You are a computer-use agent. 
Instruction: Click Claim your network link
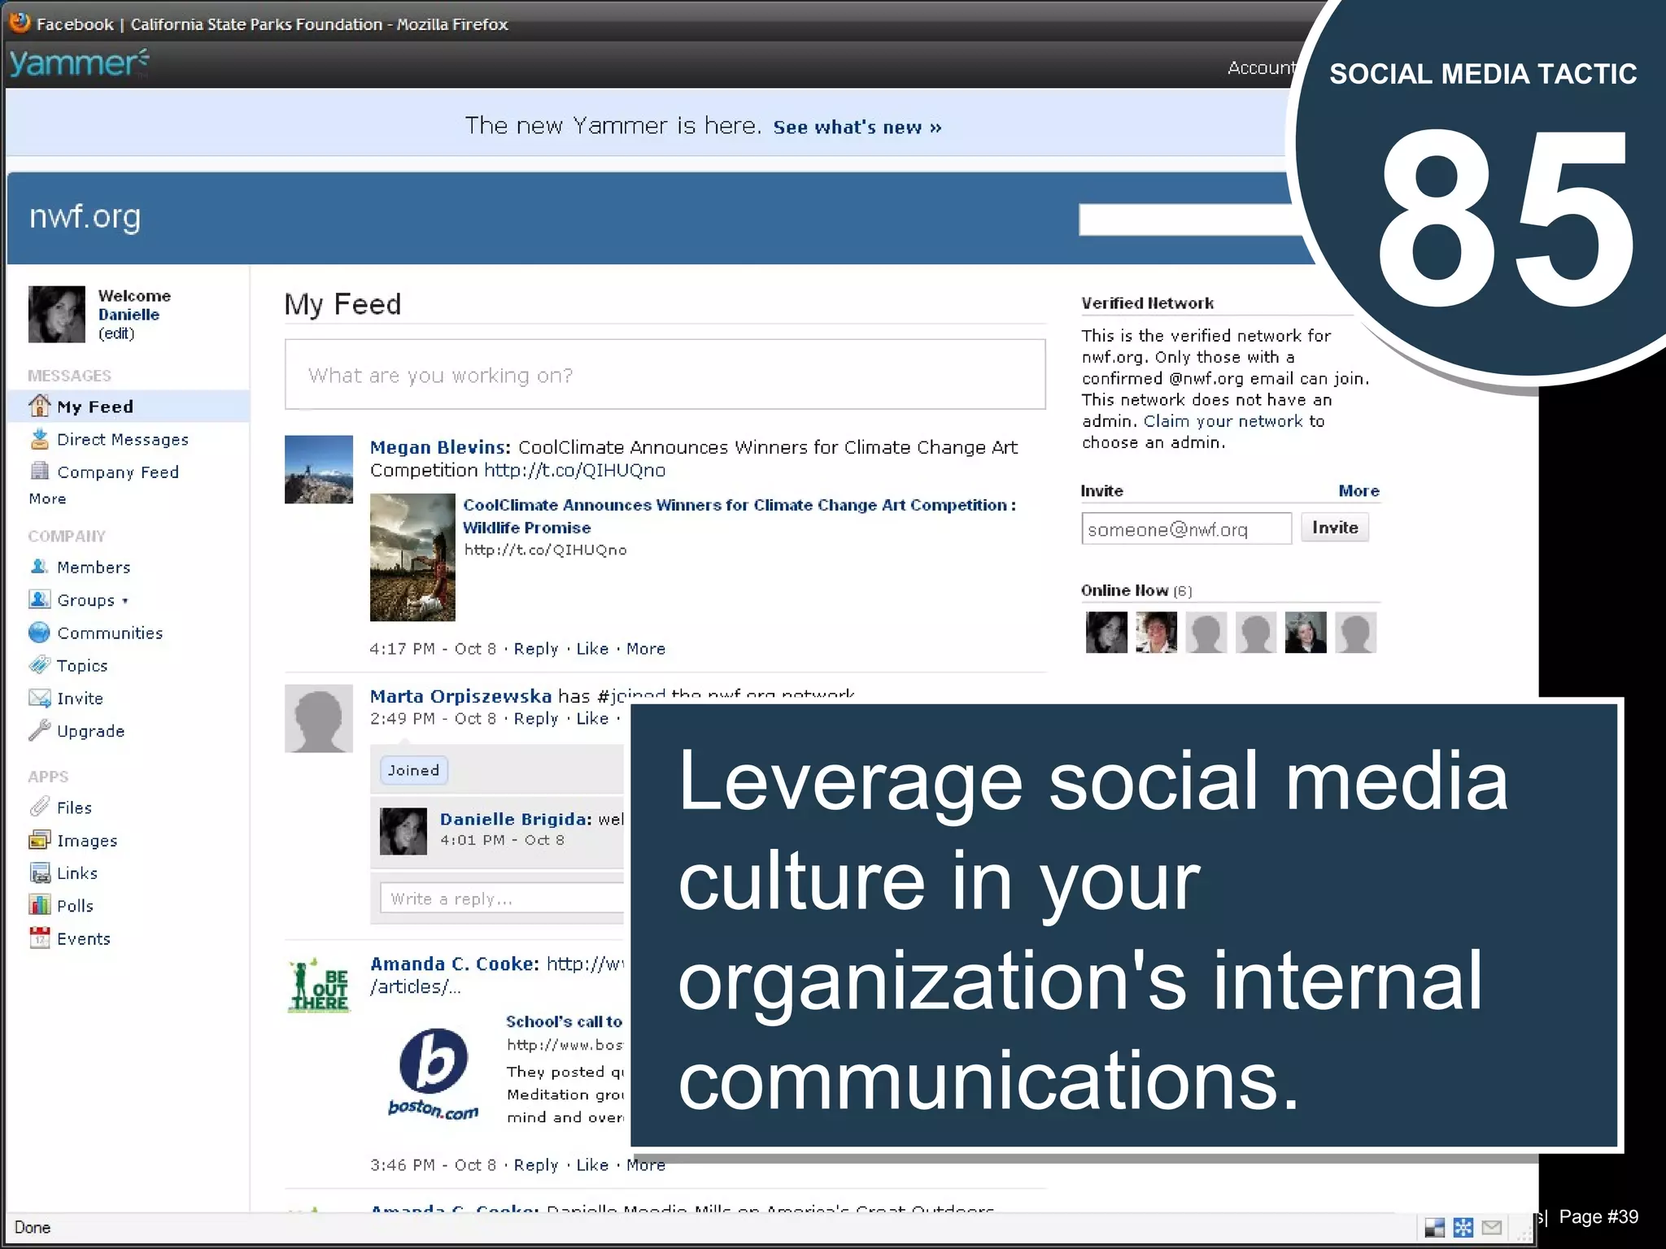click(1223, 421)
